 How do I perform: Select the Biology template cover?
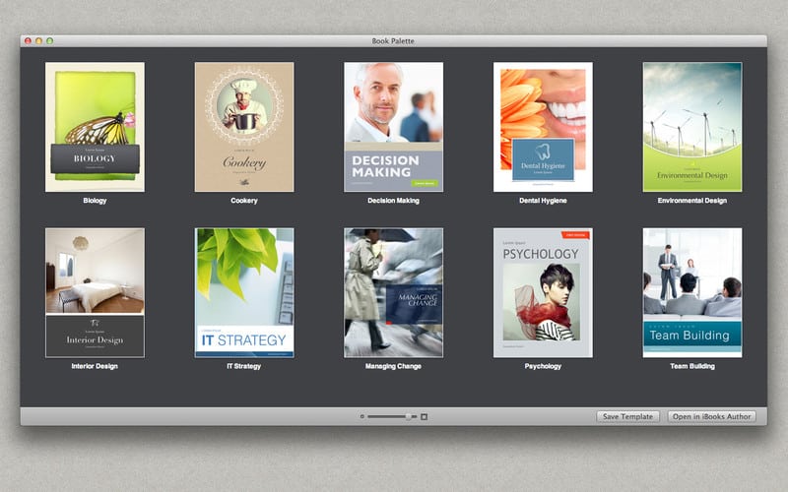click(x=95, y=127)
